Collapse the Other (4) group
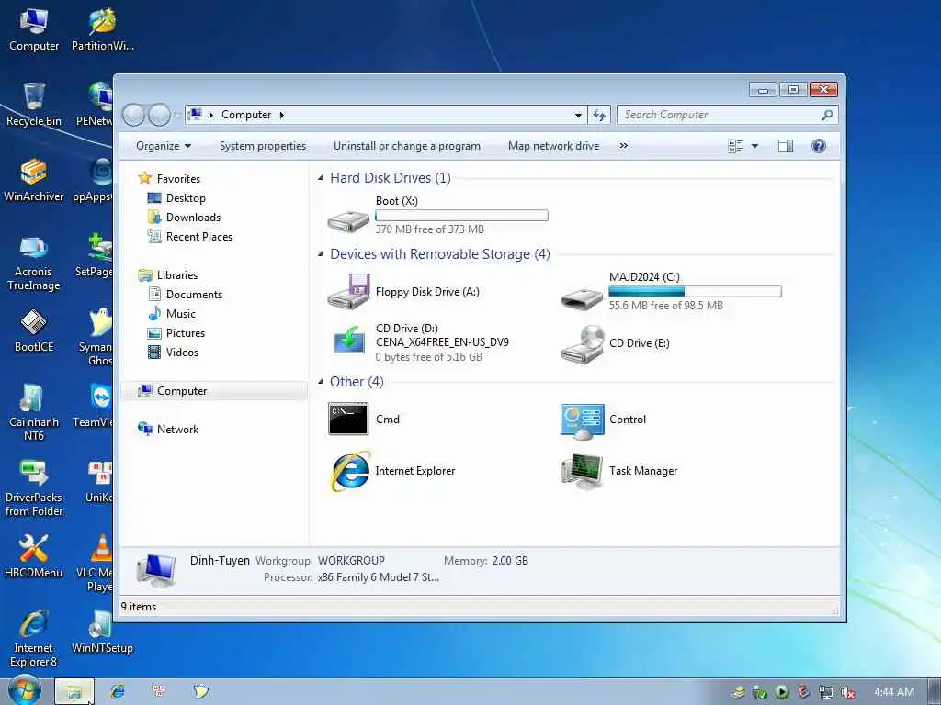The width and height of the screenshot is (941, 705). 321,382
